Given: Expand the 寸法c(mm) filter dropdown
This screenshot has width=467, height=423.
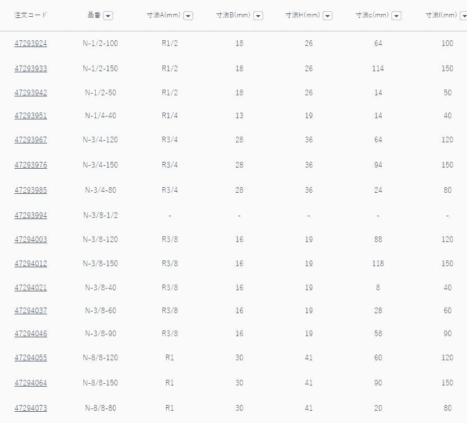Looking at the screenshot, I should click(396, 16).
